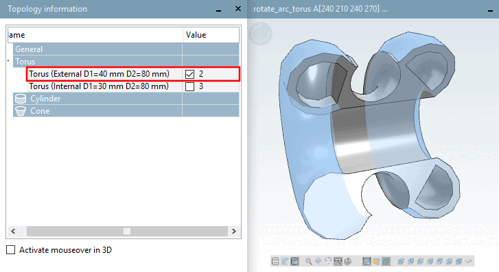Minimize the Topology information panel
This screenshot has width=499, height=272.
219,10
